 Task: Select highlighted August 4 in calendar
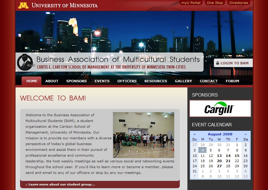pos(203,150)
